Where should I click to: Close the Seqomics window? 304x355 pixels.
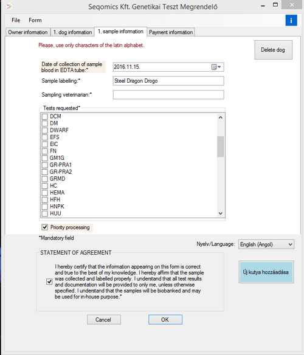pos(292,5)
